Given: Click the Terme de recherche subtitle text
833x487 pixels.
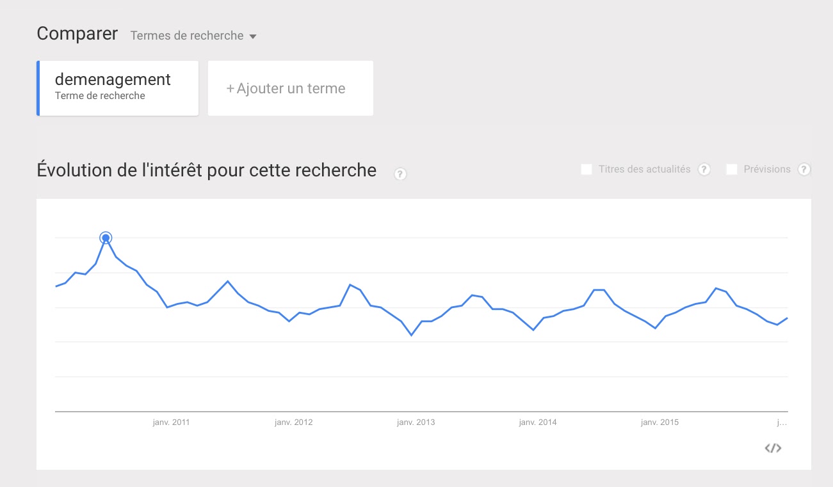Looking at the screenshot, I should 100,96.
